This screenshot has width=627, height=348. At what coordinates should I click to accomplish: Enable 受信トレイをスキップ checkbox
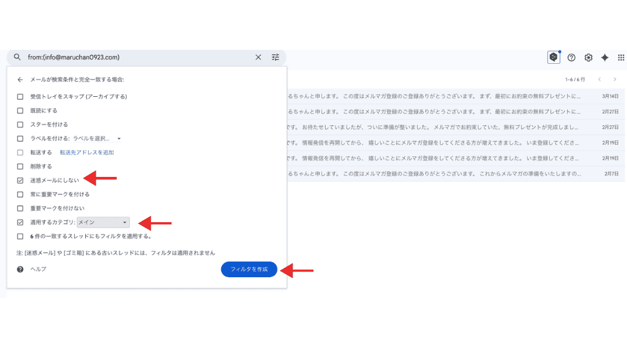[x=20, y=96]
